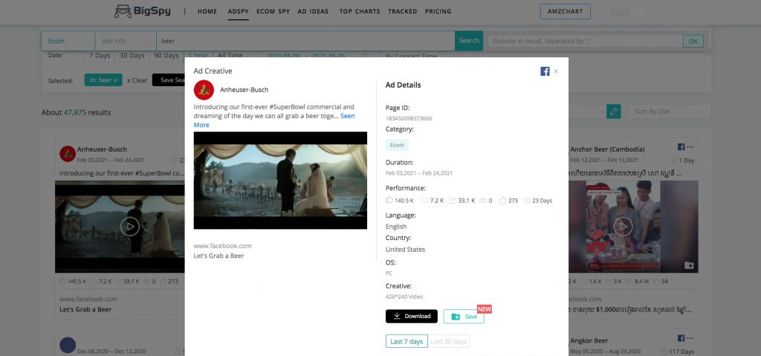Click the clock icon beside 1 Day

tap(673, 161)
